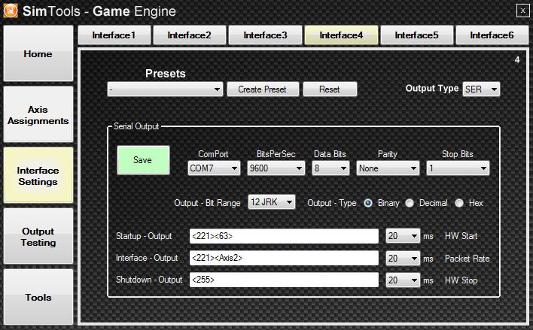Open the Data Bits dropdown
This screenshot has width=533, height=330.
[330, 168]
